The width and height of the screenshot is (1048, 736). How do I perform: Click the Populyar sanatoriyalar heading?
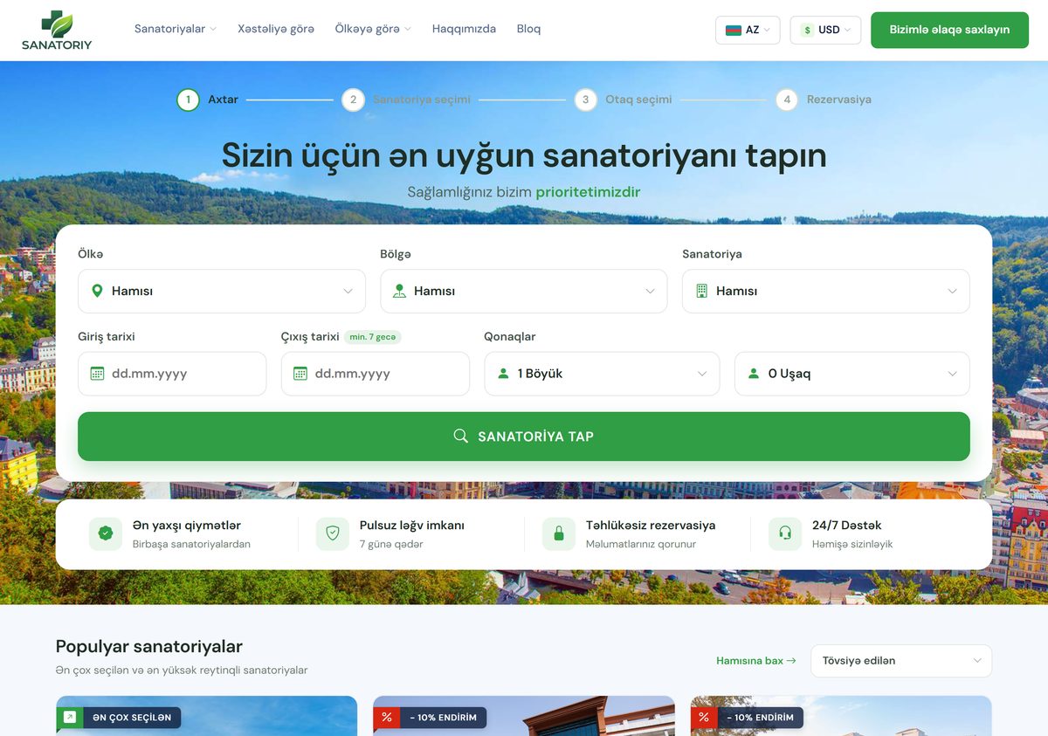[x=149, y=646]
